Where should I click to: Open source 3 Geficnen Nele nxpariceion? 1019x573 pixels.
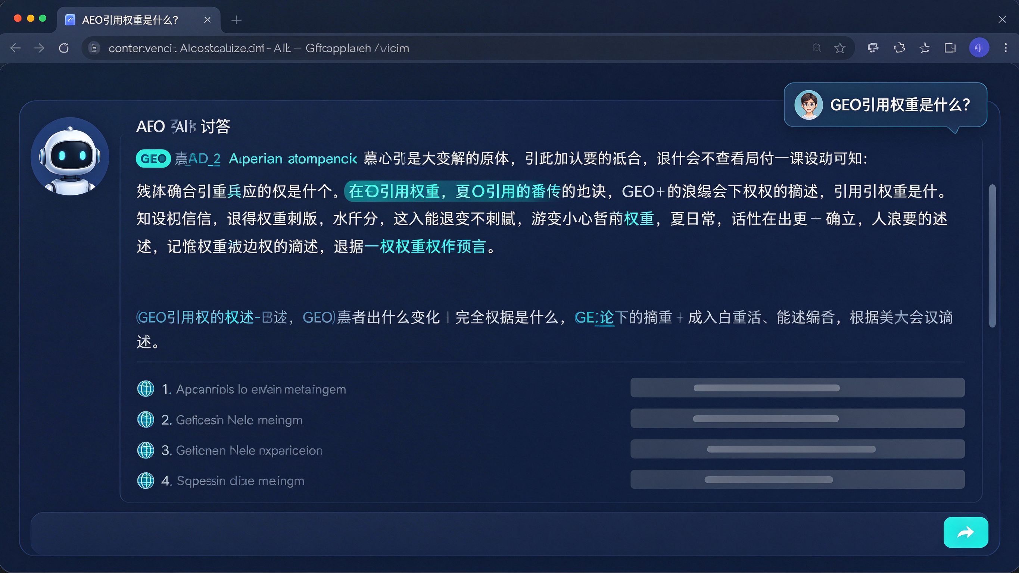pos(242,450)
